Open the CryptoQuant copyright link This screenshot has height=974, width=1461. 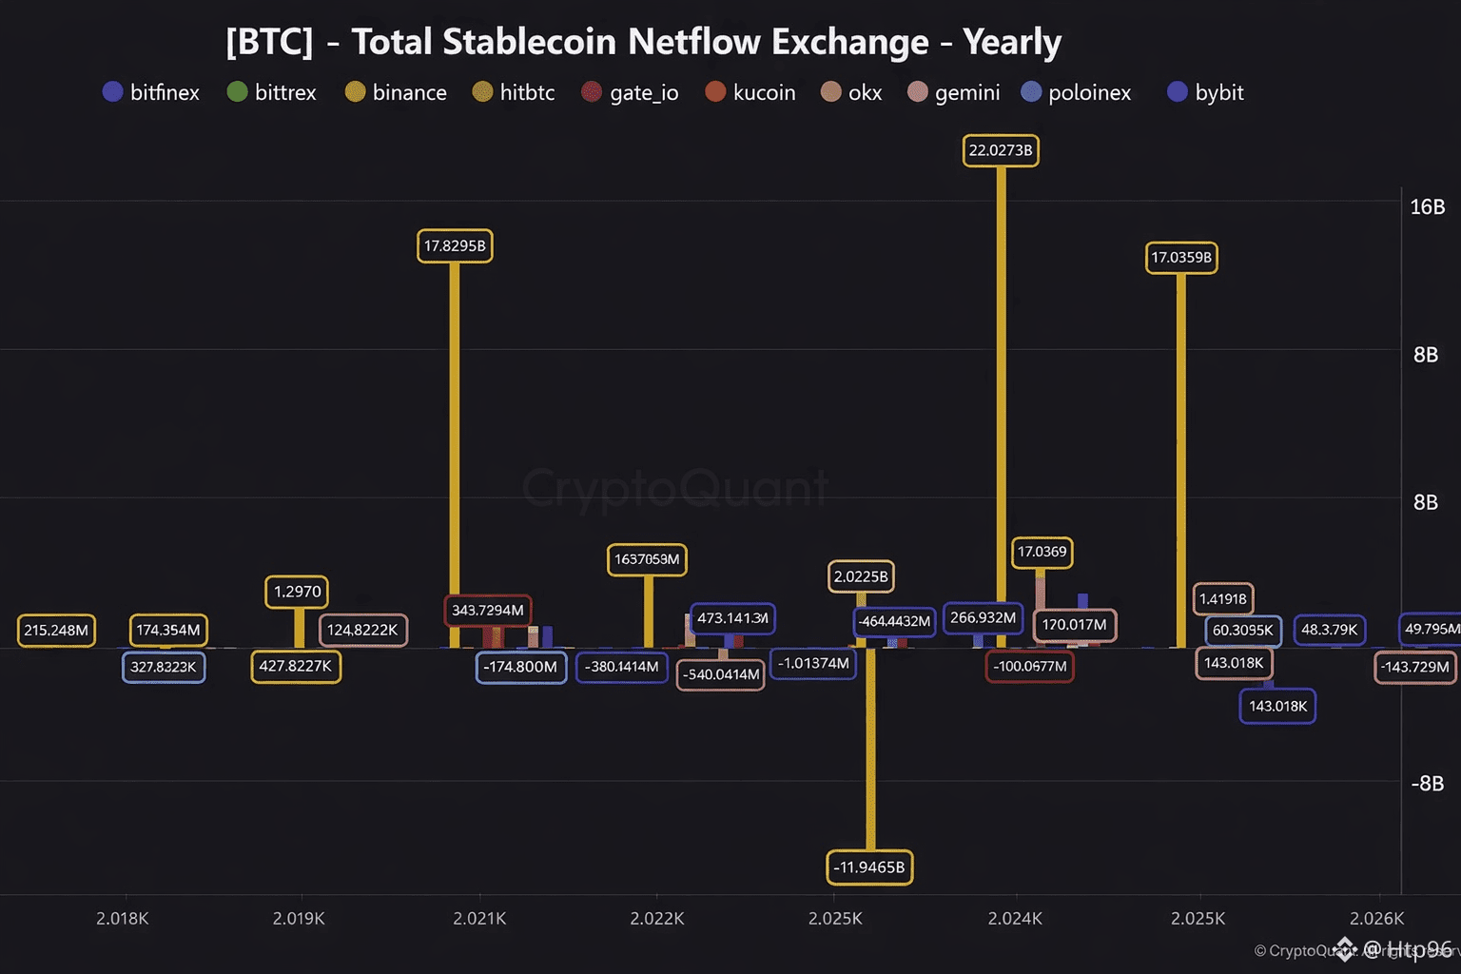click(1298, 951)
